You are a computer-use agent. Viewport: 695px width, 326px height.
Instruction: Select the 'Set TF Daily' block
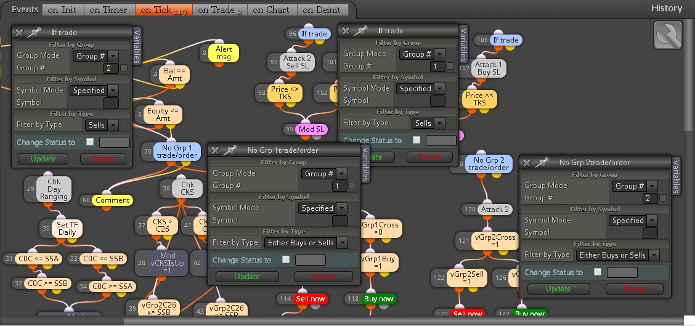[67, 228]
